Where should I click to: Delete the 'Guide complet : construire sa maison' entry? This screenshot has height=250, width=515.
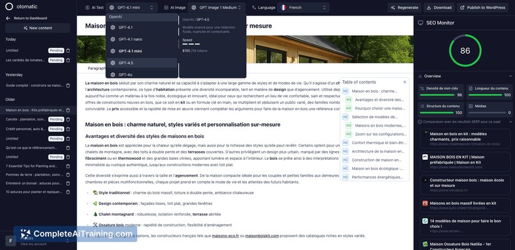coord(68,85)
